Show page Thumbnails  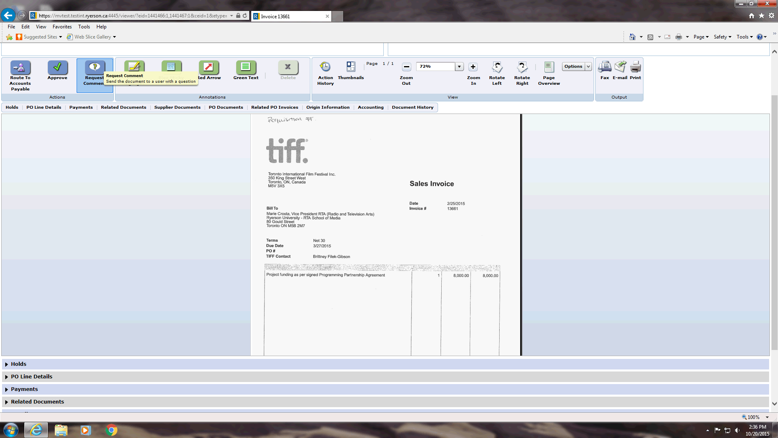351,67
